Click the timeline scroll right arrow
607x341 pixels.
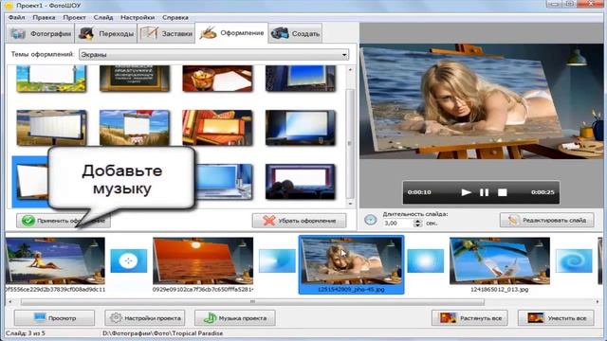pos(597,301)
